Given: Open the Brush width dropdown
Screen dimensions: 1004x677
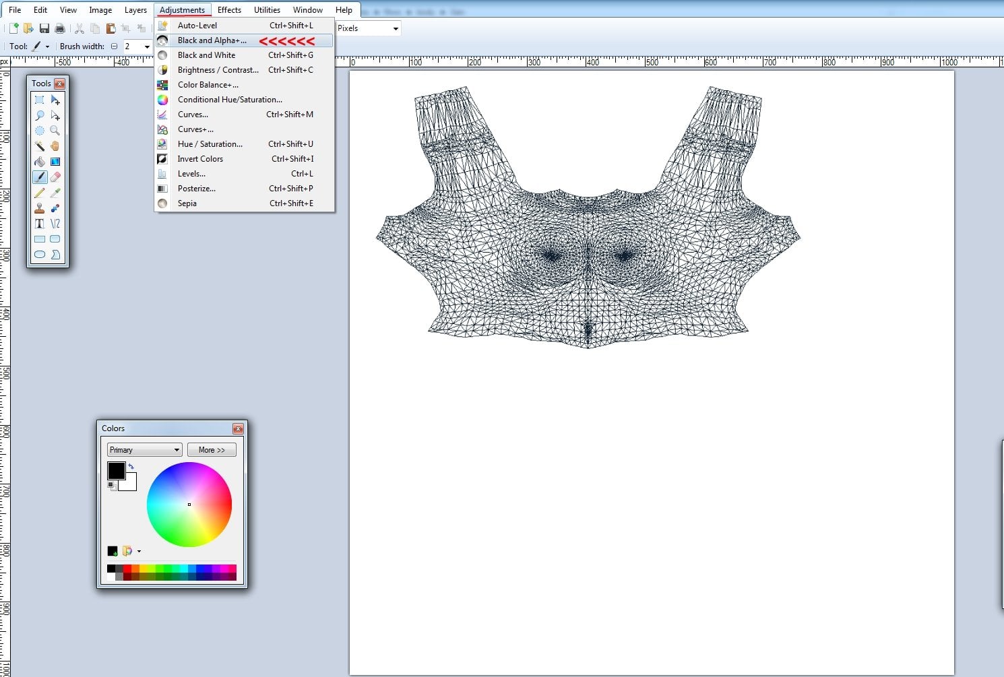Looking at the screenshot, I should pyautogui.click(x=147, y=46).
